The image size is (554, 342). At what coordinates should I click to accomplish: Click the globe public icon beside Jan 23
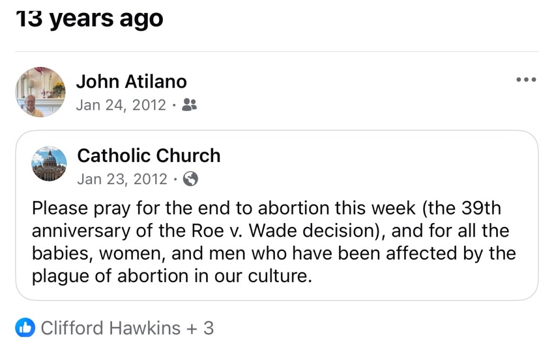click(x=190, y=179)
